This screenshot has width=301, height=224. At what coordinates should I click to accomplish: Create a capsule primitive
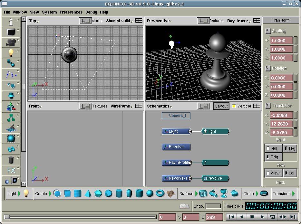[x=129, y=193]
